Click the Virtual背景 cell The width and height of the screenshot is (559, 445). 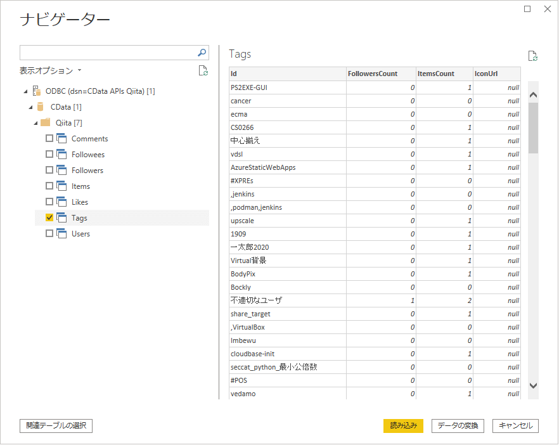tap(288, 261)
